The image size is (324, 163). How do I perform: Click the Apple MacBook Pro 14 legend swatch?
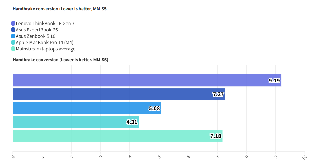[13, 43]
